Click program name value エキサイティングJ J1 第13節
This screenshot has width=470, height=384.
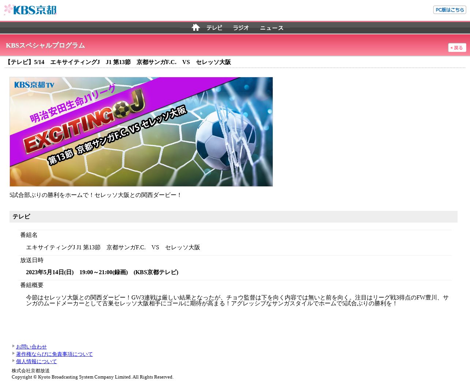(113, 247)
